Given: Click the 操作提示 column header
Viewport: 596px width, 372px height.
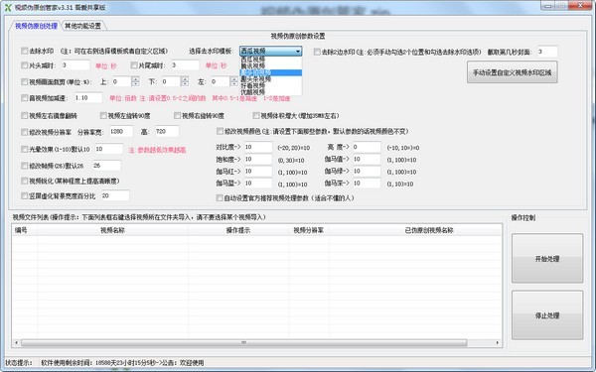Looking at the screenshot, I should tap(238, 230).
